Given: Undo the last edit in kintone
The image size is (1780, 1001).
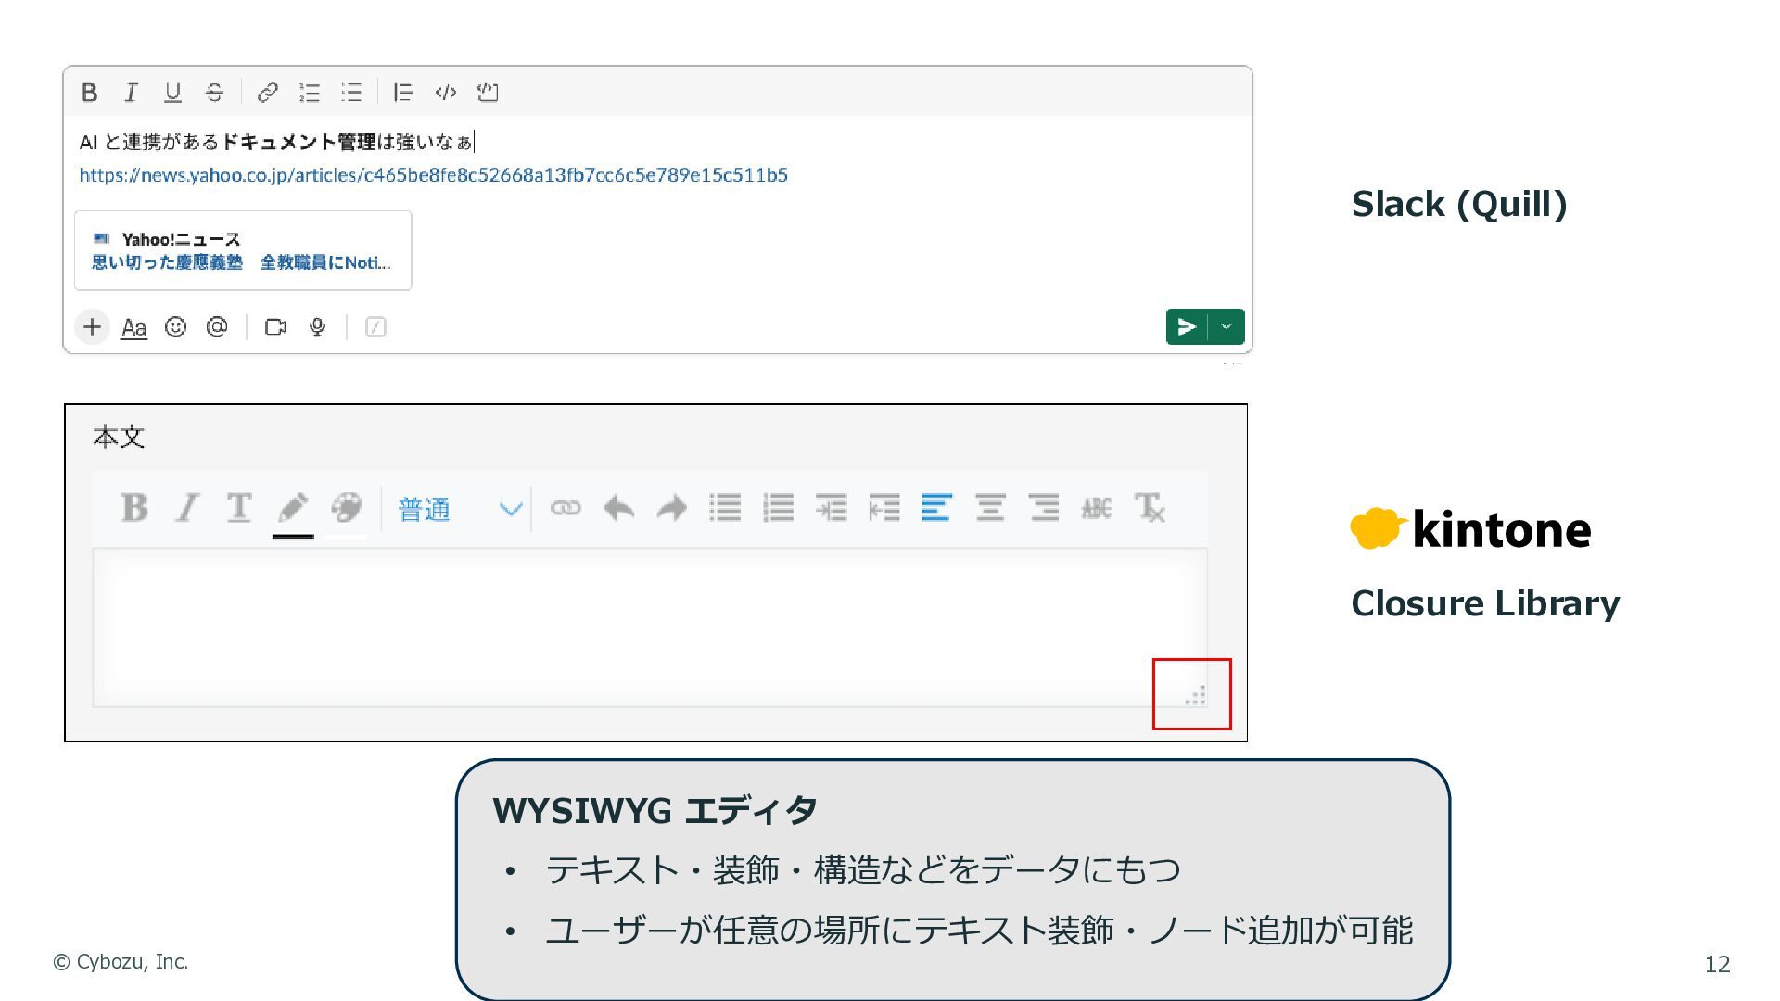Looking at the screenshot, I should 619,508.
